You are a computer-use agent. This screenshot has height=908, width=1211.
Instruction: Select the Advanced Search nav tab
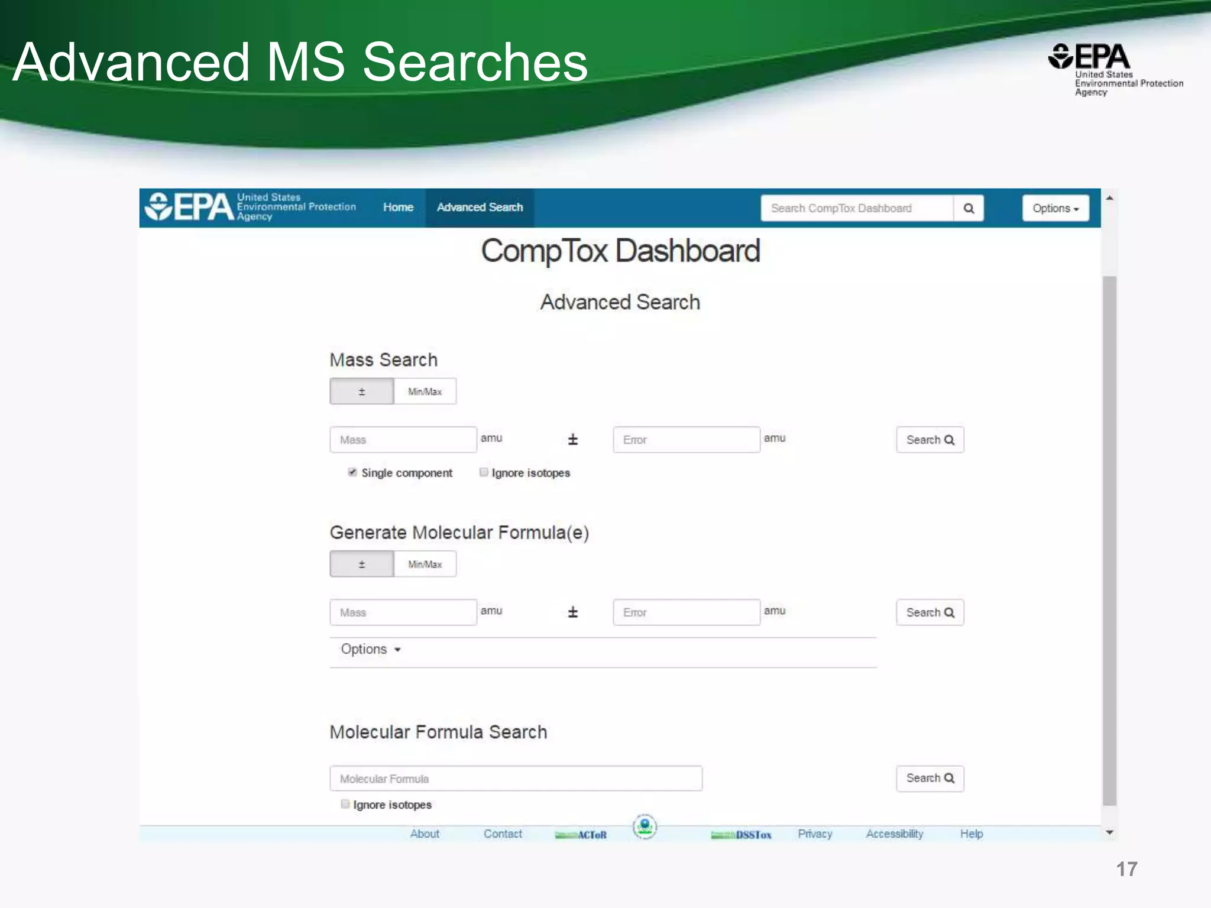click(480, 207)
